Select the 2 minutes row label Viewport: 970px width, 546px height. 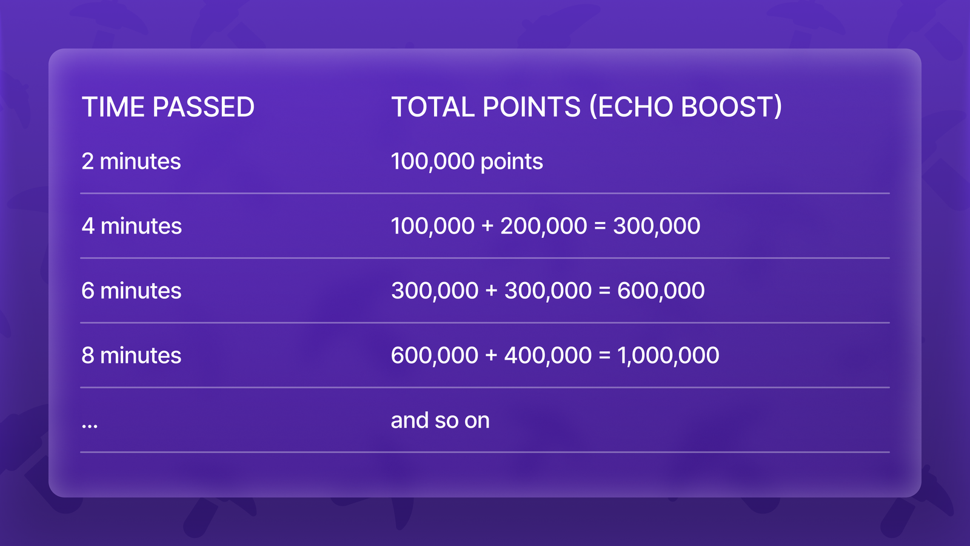point(131,161)
